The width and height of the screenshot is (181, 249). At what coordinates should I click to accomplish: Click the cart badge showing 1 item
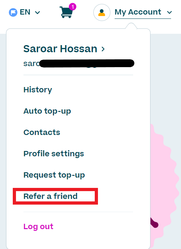[72, 7]
